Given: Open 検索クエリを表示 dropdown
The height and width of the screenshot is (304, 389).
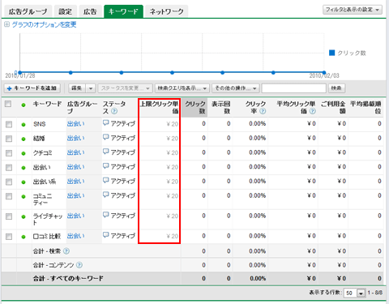Looking at the screenshot, I should [x=182, y=88].
